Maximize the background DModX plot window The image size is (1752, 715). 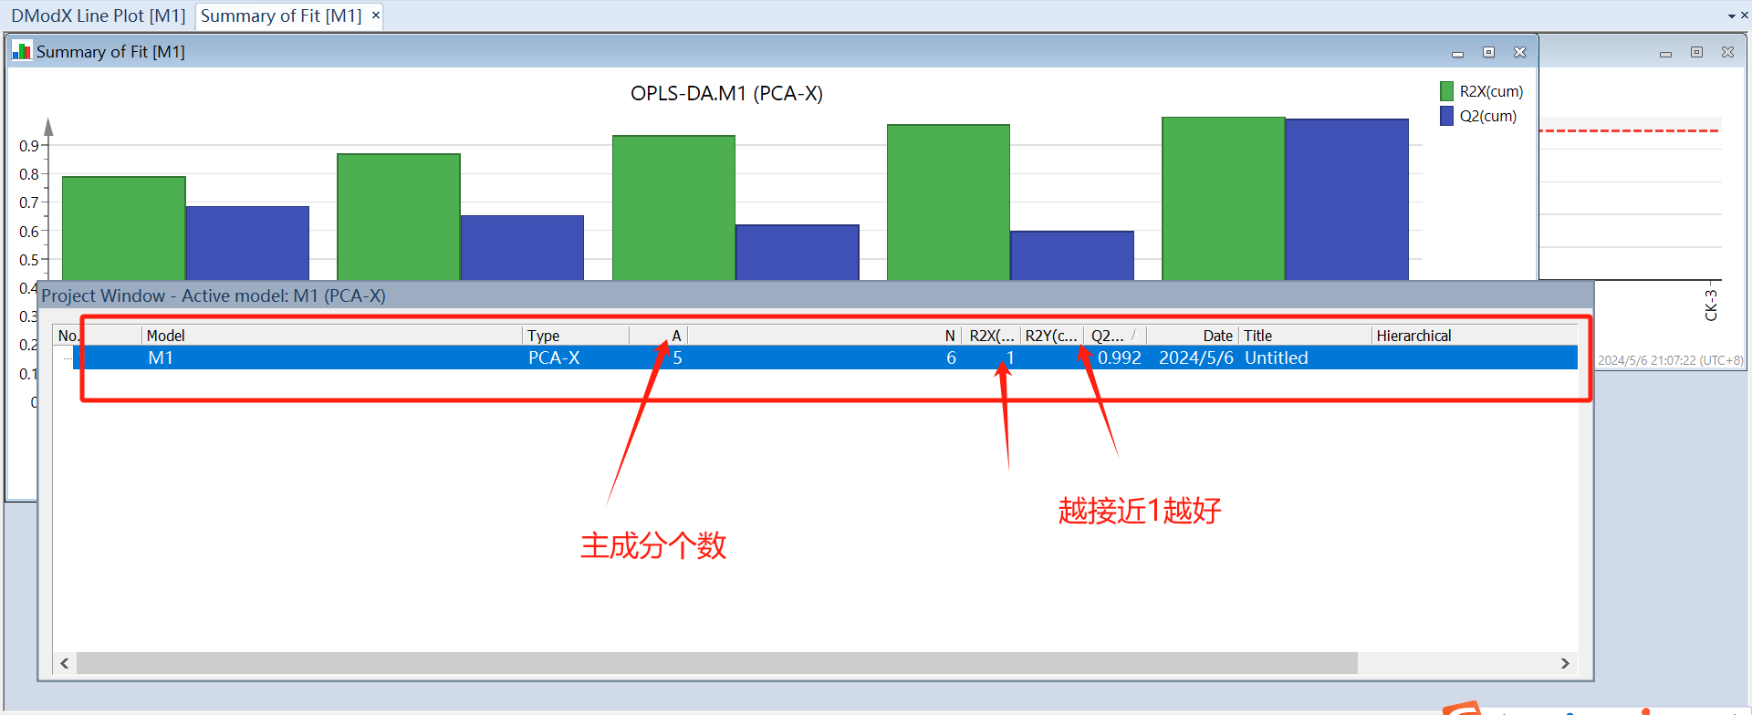point(1696,52)
